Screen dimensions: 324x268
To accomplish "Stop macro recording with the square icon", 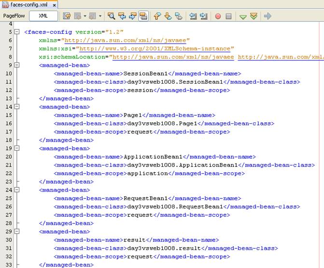I will [x=228, y=16].
